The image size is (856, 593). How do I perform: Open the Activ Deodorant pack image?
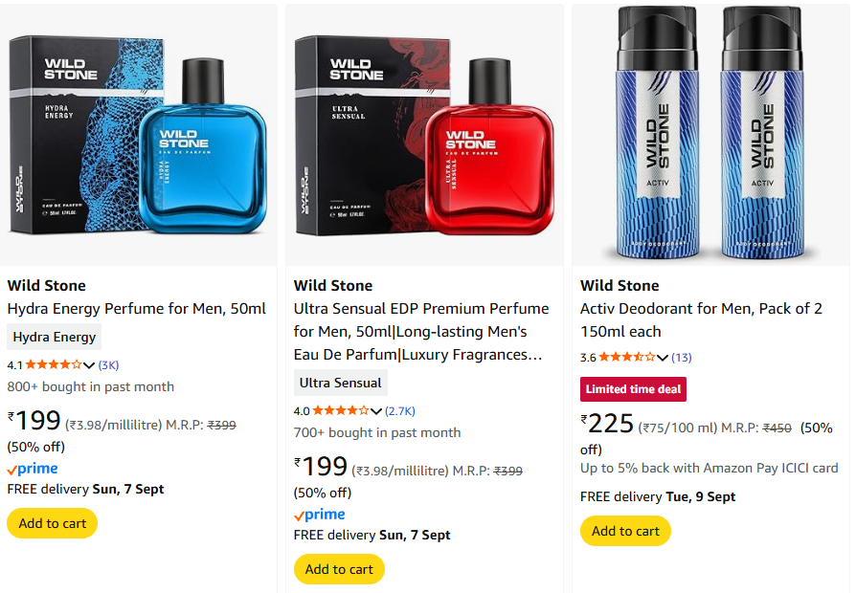tap(710, 136)
